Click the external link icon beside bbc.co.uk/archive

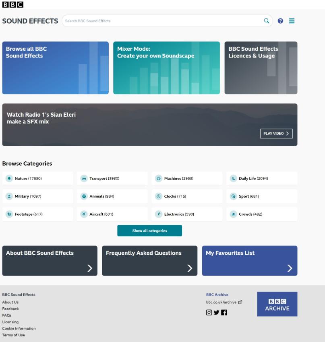[x=240, y=302]
